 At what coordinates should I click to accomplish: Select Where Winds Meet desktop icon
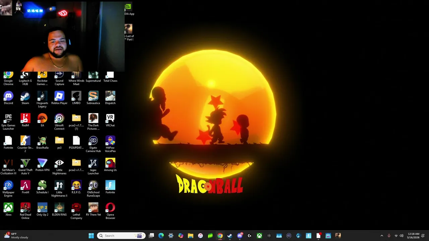coord(76,79)
